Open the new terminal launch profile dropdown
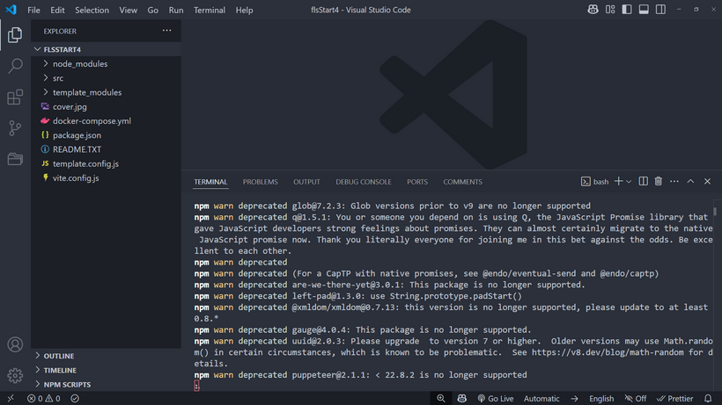 (629, 182)
